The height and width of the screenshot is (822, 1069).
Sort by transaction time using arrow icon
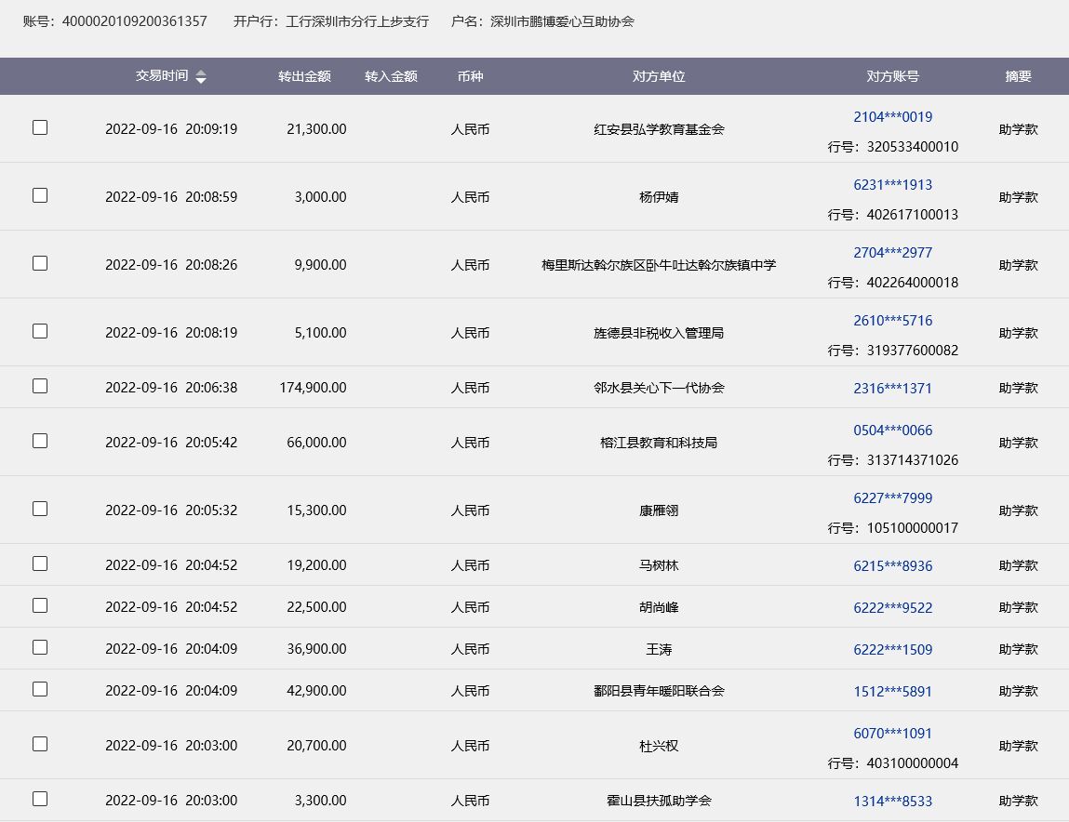pos(201,77)
